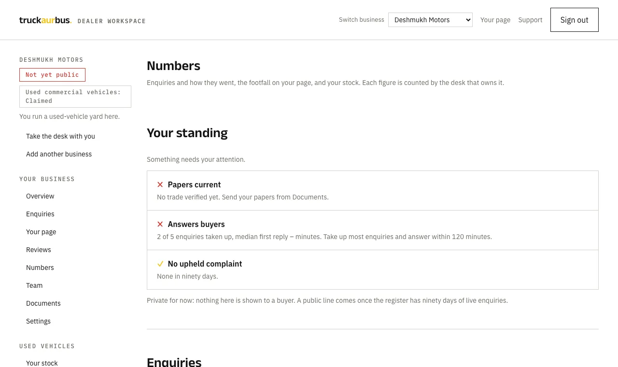Click 'No trade verified yet' description
Viewport: 618px width, 367px height.
(243, 197)
